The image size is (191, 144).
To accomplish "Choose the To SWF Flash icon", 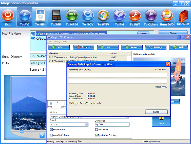I will tap(135, 16).
